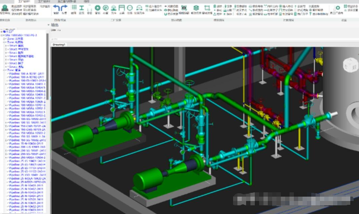Click the blue redo arrow icon
Screen dimensions: 359x214
64,8
